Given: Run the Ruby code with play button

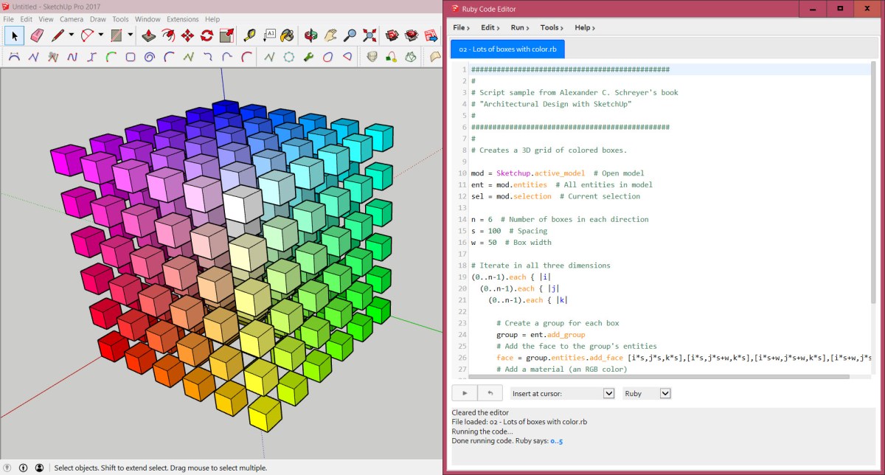Looking at the screenshot, I should coord(464,393).
